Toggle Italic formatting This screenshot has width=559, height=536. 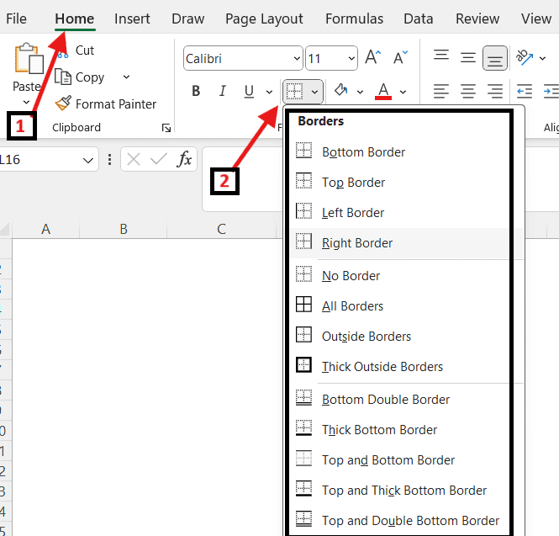point(223,91)
